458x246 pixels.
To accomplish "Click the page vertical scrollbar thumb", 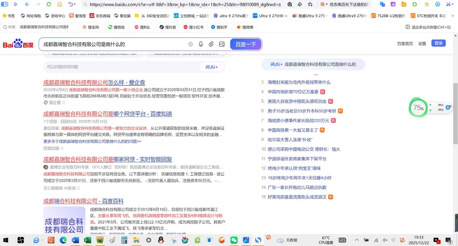I will (455, 114).
